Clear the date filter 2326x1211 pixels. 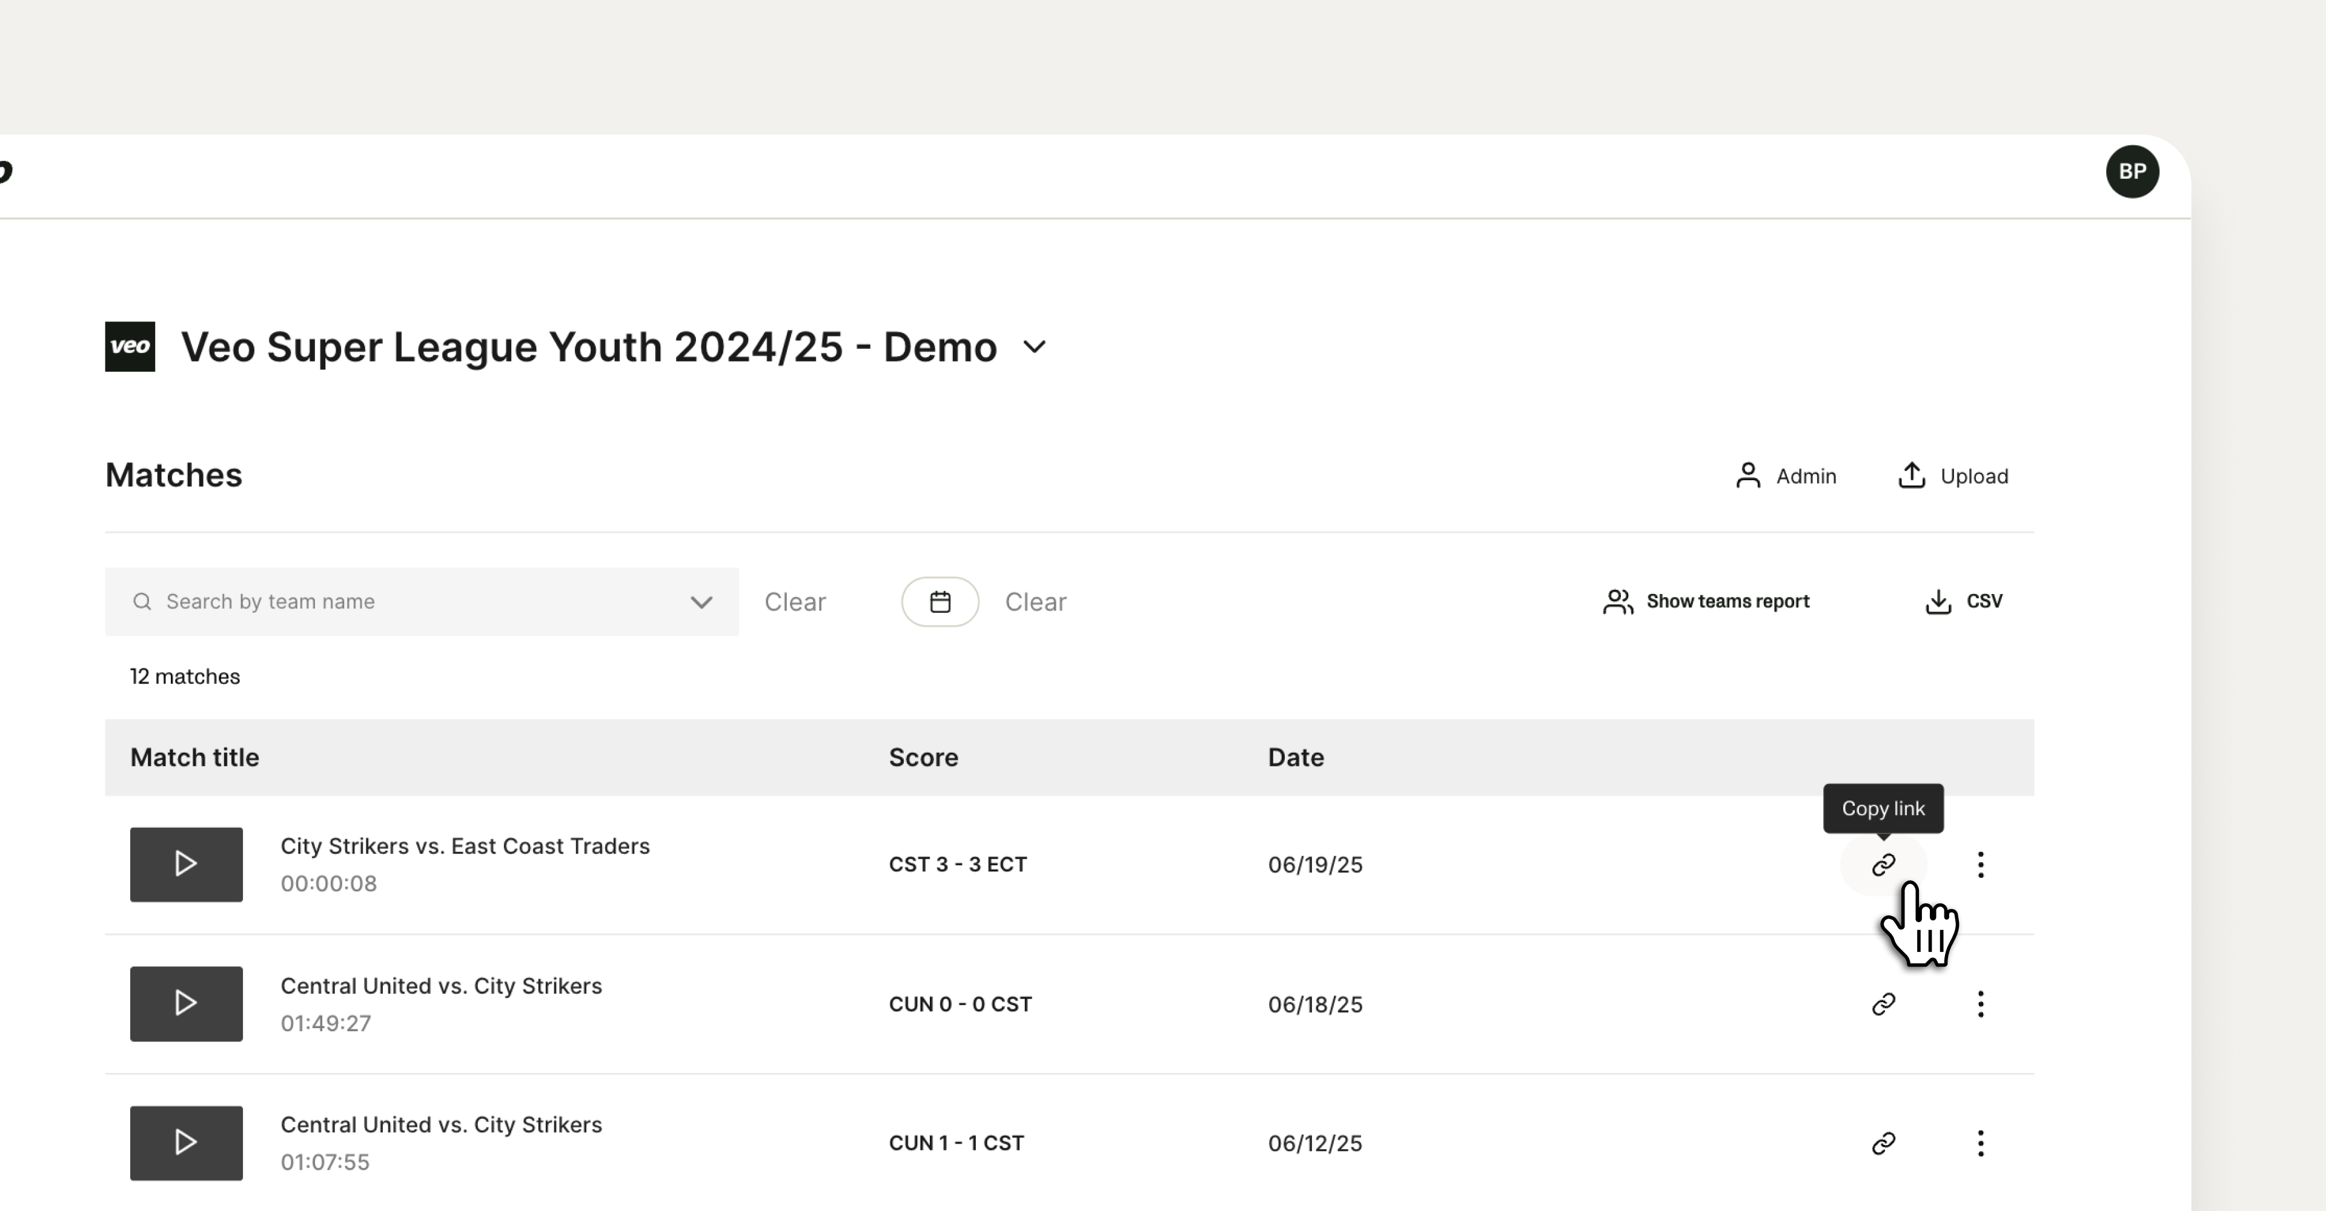[x=1036, y=602]
